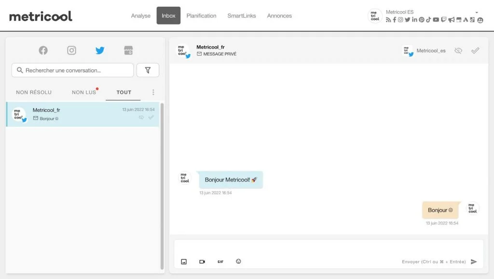Open the Annonces section
This screenshot has width=494, height=279.
click(x=279, y=16)
